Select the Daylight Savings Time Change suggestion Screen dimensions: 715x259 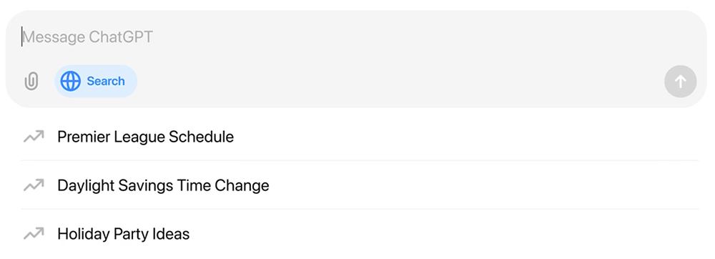(360, 185)
